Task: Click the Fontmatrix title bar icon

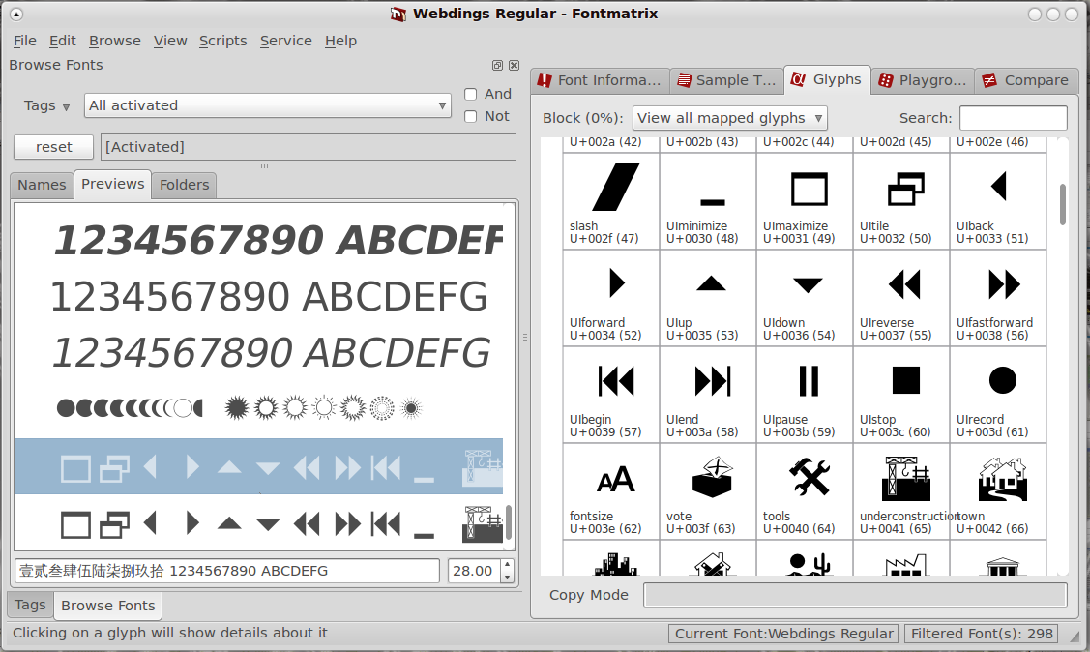Action: [x=398, y=14]
